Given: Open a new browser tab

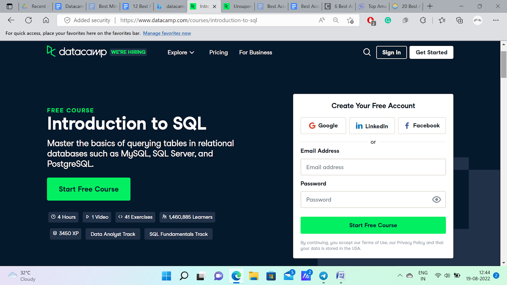Looking at the screenshot, I should pos(430,6).
